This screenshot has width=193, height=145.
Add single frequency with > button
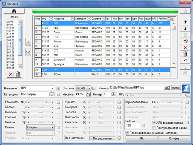[x=28, y=42]
